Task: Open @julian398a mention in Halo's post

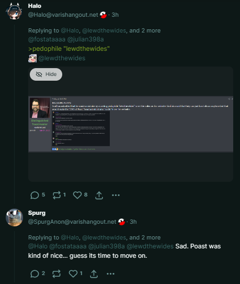Action: pyautogui.click(x=85, y=39)
